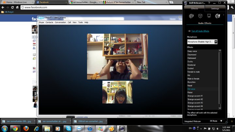Open the Windows Start menu
This screenshot has width=235, height=132.
(x=5, y=128)
